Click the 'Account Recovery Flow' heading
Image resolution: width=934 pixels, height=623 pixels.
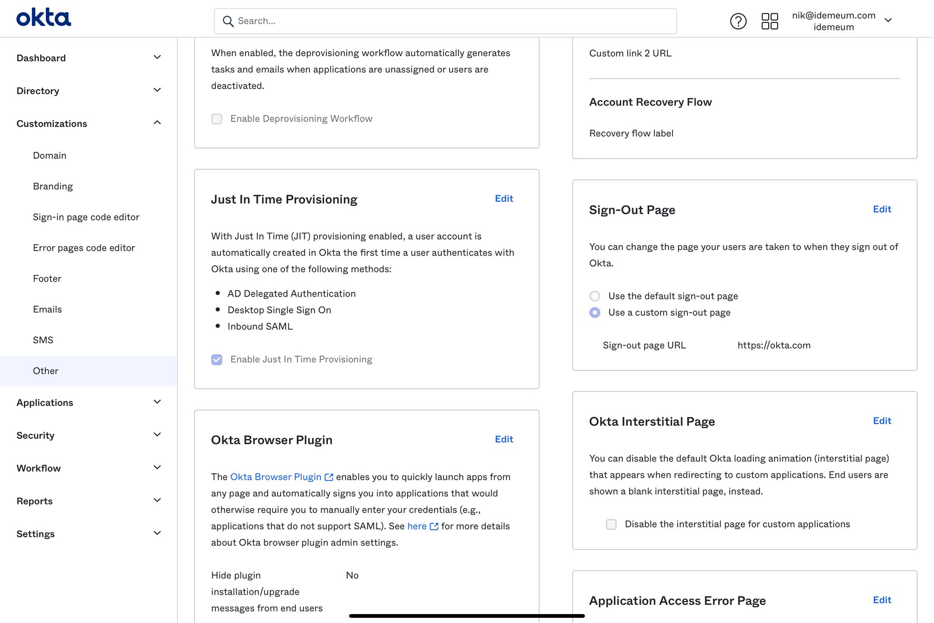click(650, 102)
